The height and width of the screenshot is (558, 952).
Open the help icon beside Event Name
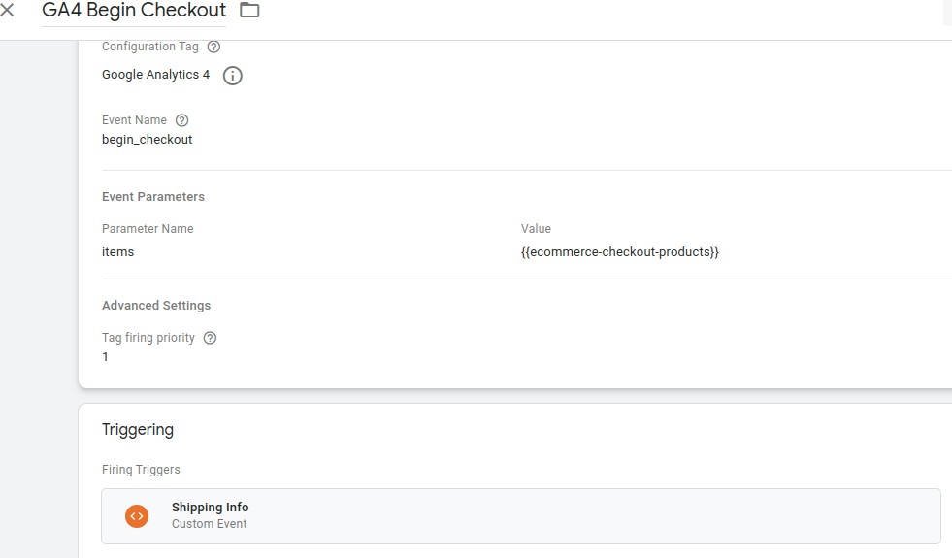click(181, 120)
